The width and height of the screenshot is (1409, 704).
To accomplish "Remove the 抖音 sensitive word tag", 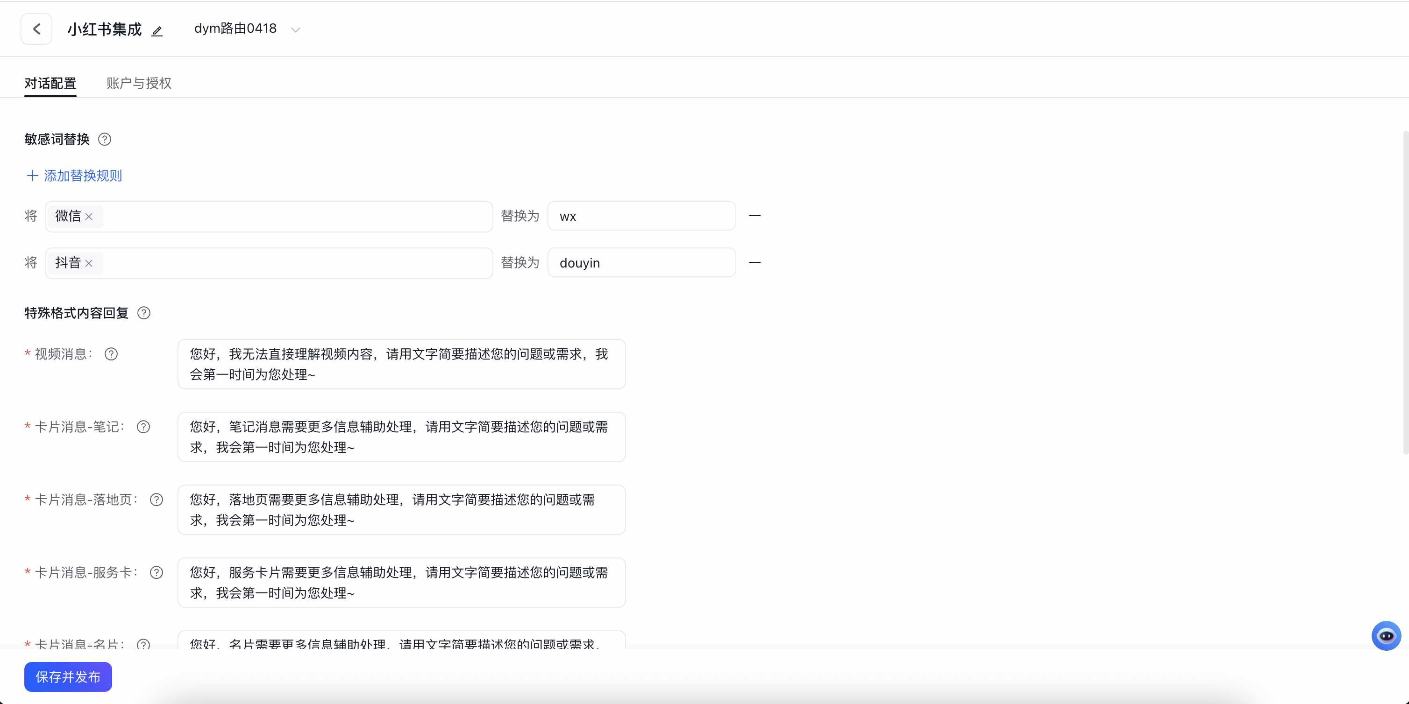I will [91, 263].
